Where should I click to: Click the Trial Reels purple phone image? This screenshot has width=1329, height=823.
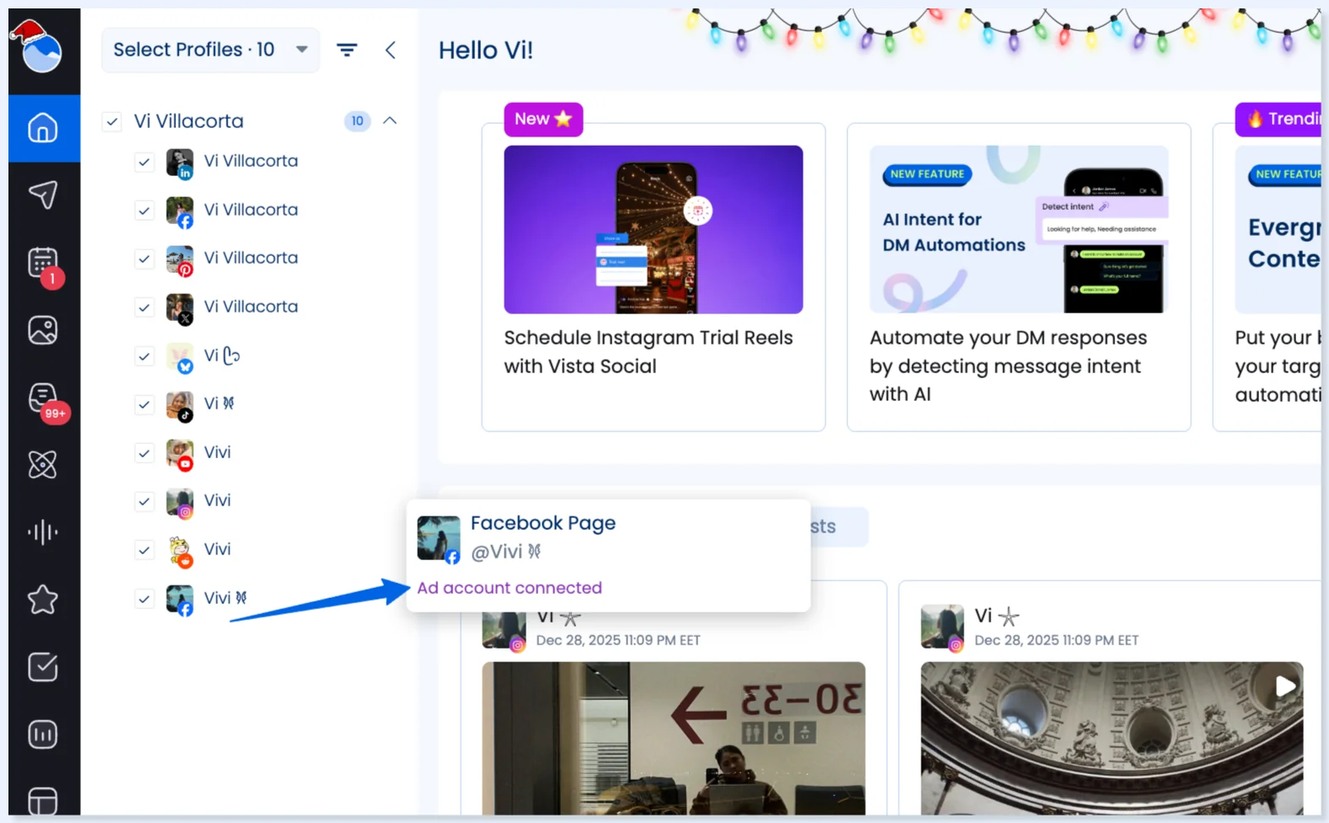click(x=654, y=230)
